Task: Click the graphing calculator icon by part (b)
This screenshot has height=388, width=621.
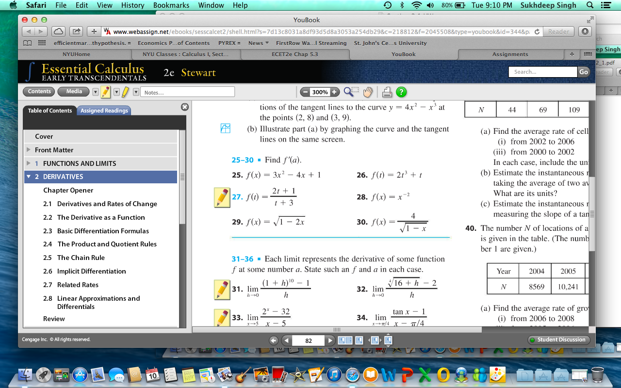Action: [225, 129]
